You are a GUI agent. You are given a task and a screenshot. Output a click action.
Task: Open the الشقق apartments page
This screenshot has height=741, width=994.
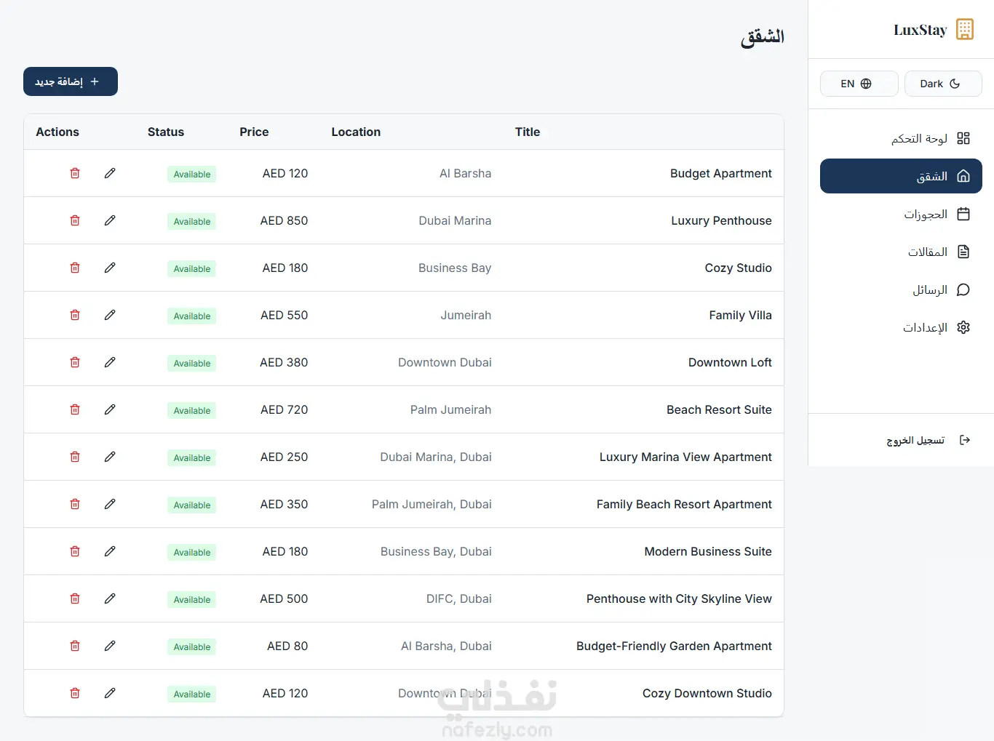901,176
